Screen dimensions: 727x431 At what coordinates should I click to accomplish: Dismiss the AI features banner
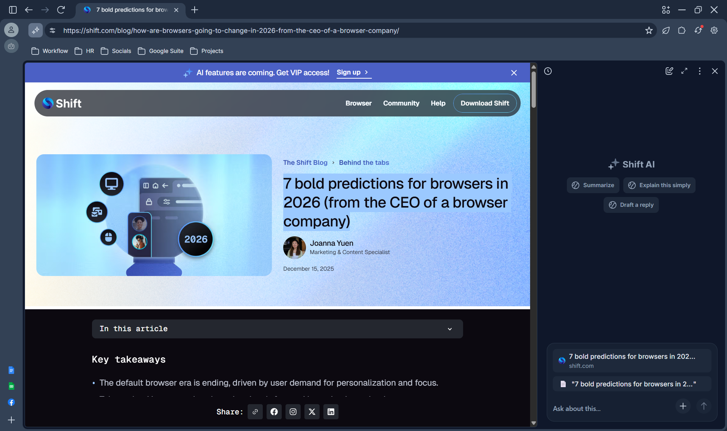(514, 73)
